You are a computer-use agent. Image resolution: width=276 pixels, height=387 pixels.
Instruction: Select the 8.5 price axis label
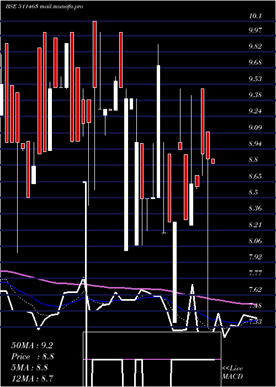tap(254, 192)
